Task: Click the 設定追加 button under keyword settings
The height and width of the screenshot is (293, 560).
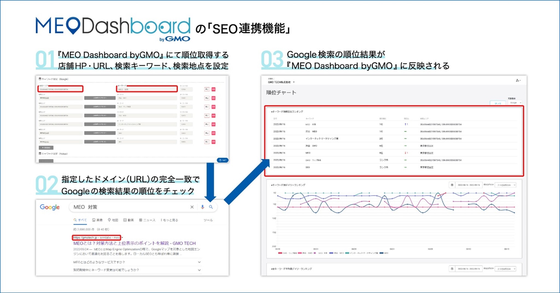Action: click(x=46, y=148)
